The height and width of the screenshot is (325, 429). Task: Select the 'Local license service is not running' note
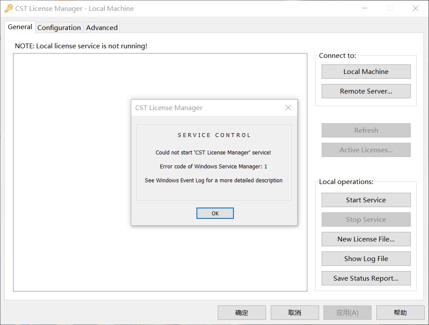pos(81,46)
